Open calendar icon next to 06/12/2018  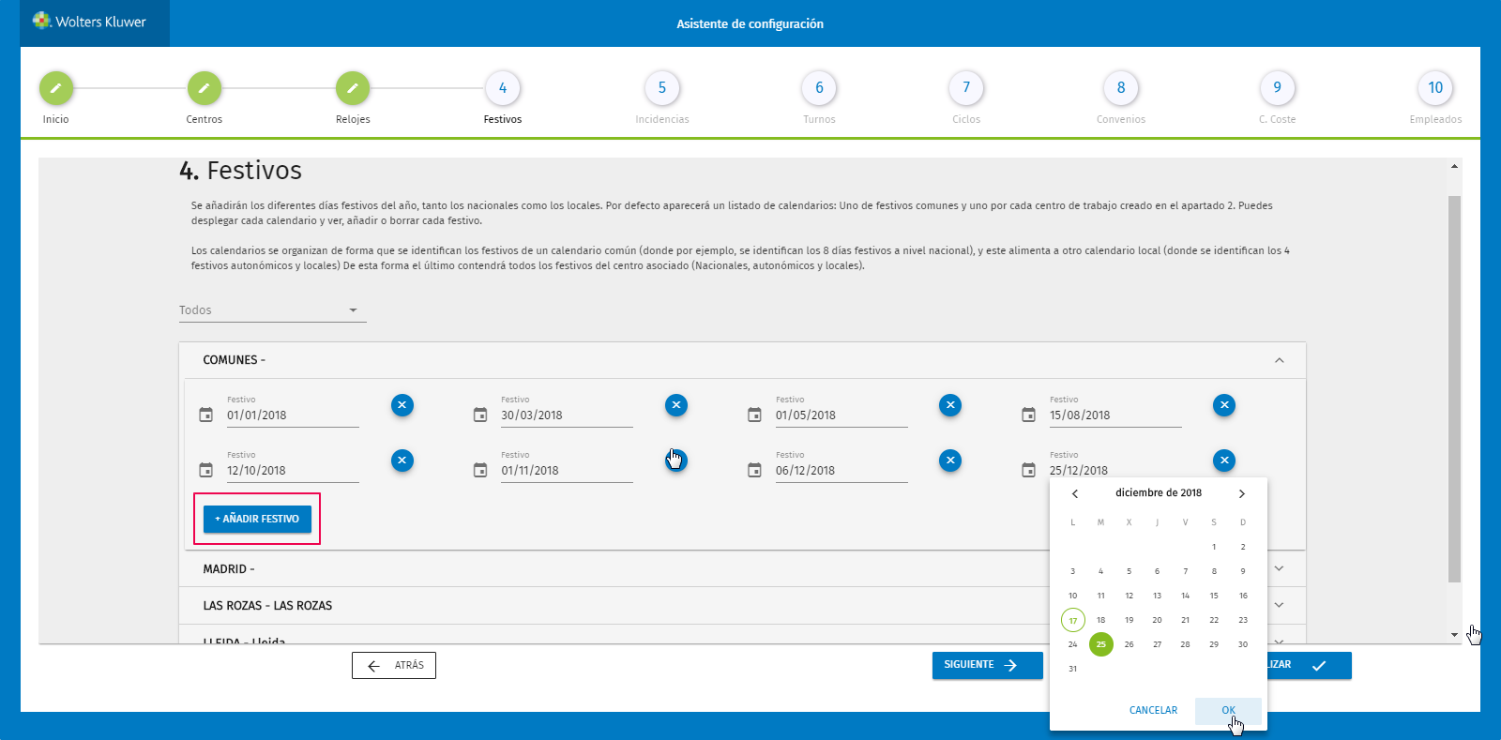pos(754,470)
